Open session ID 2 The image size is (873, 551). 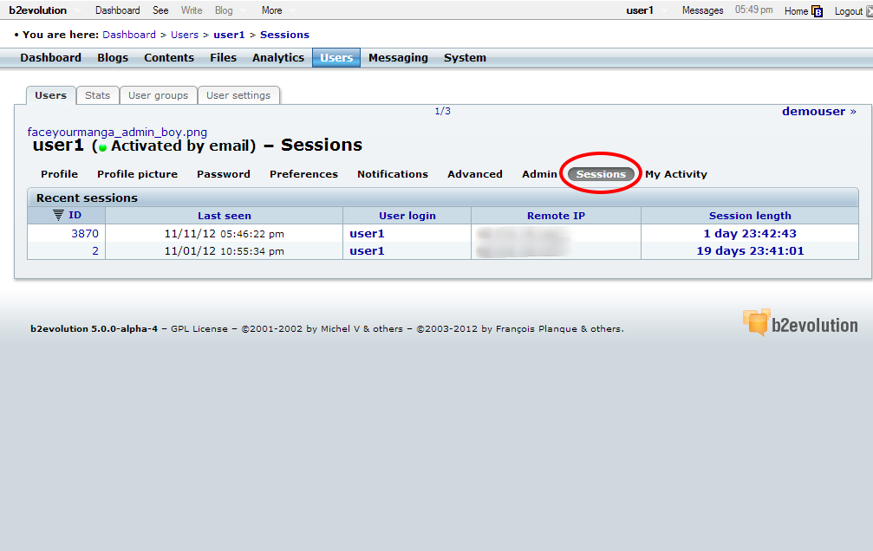tap(95, 251)
